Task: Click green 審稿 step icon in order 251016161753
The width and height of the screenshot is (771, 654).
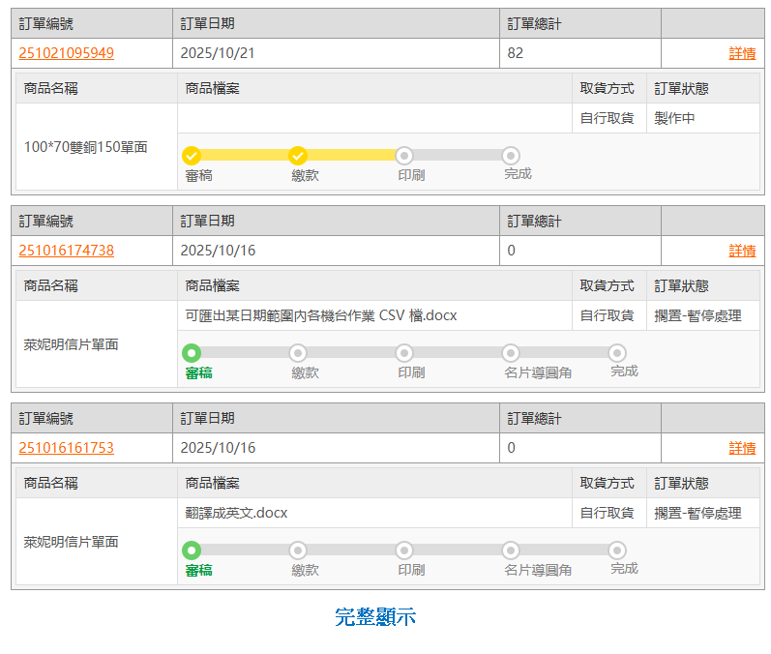Action: [192, 550]
